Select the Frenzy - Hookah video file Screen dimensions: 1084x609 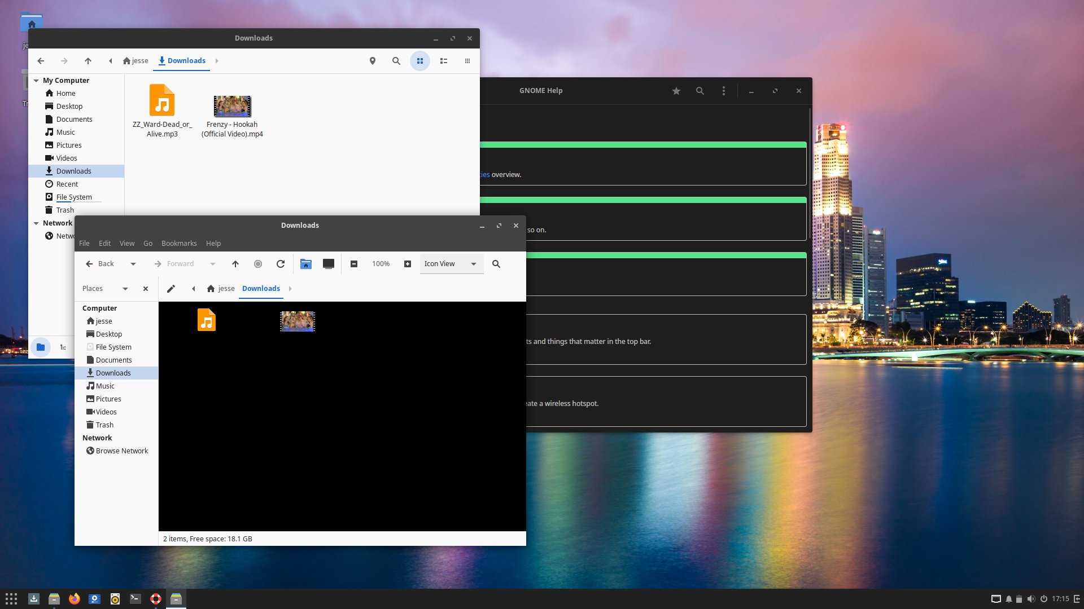(x=232, y=116)
